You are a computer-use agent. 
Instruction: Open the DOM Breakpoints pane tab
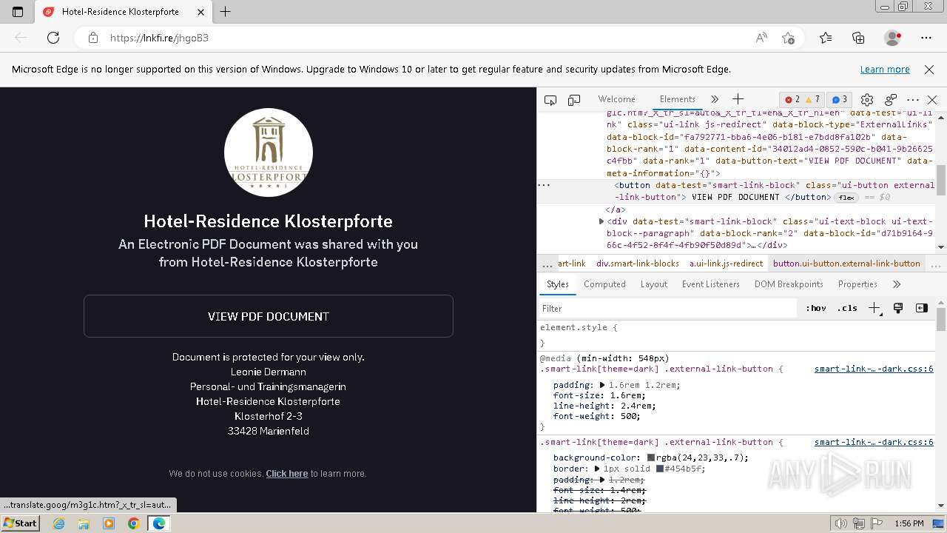point(789,284)
